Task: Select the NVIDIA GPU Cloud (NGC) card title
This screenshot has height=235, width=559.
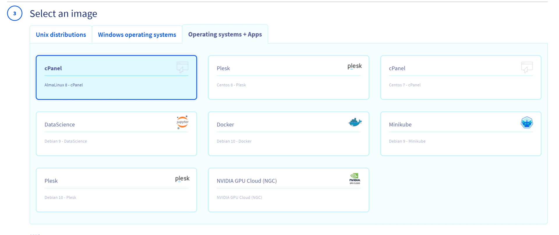Action: pos(247,181)
